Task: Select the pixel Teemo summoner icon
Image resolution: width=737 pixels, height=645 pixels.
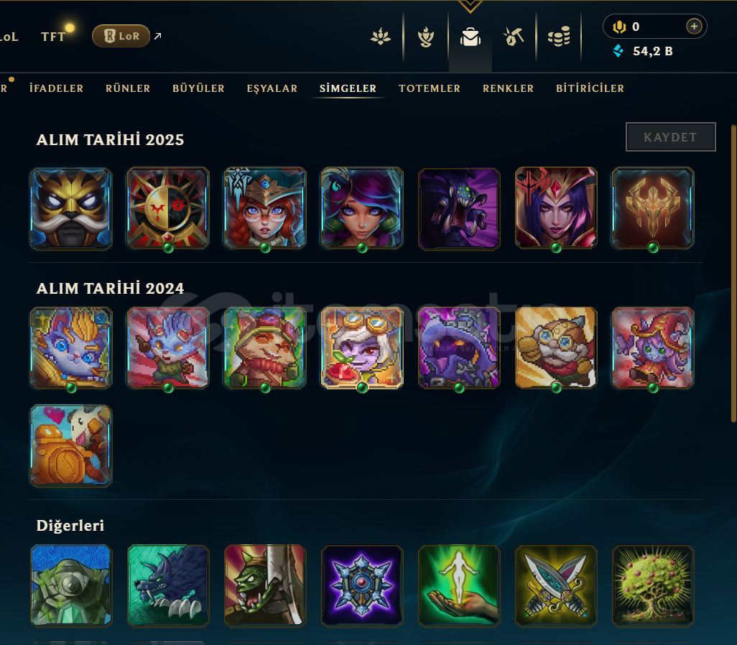Action: coord(265,348)
